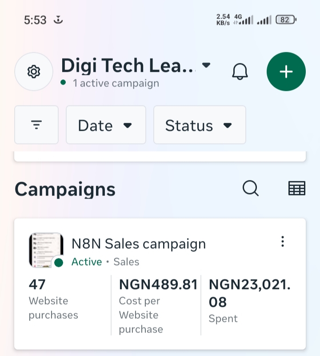Tap the 1 active campaign text
This screenshot has height=356, width=320.
116,83
